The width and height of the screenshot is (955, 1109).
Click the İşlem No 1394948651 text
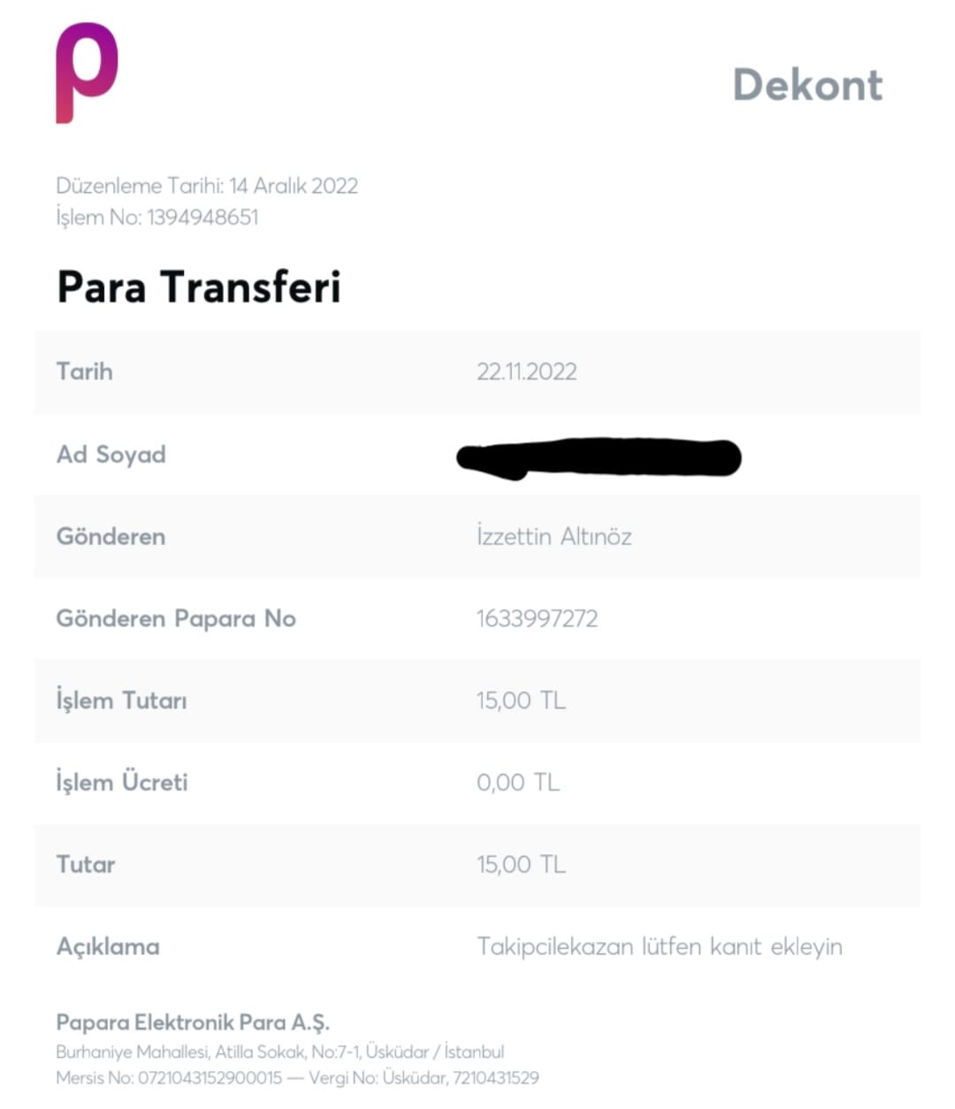157,217
